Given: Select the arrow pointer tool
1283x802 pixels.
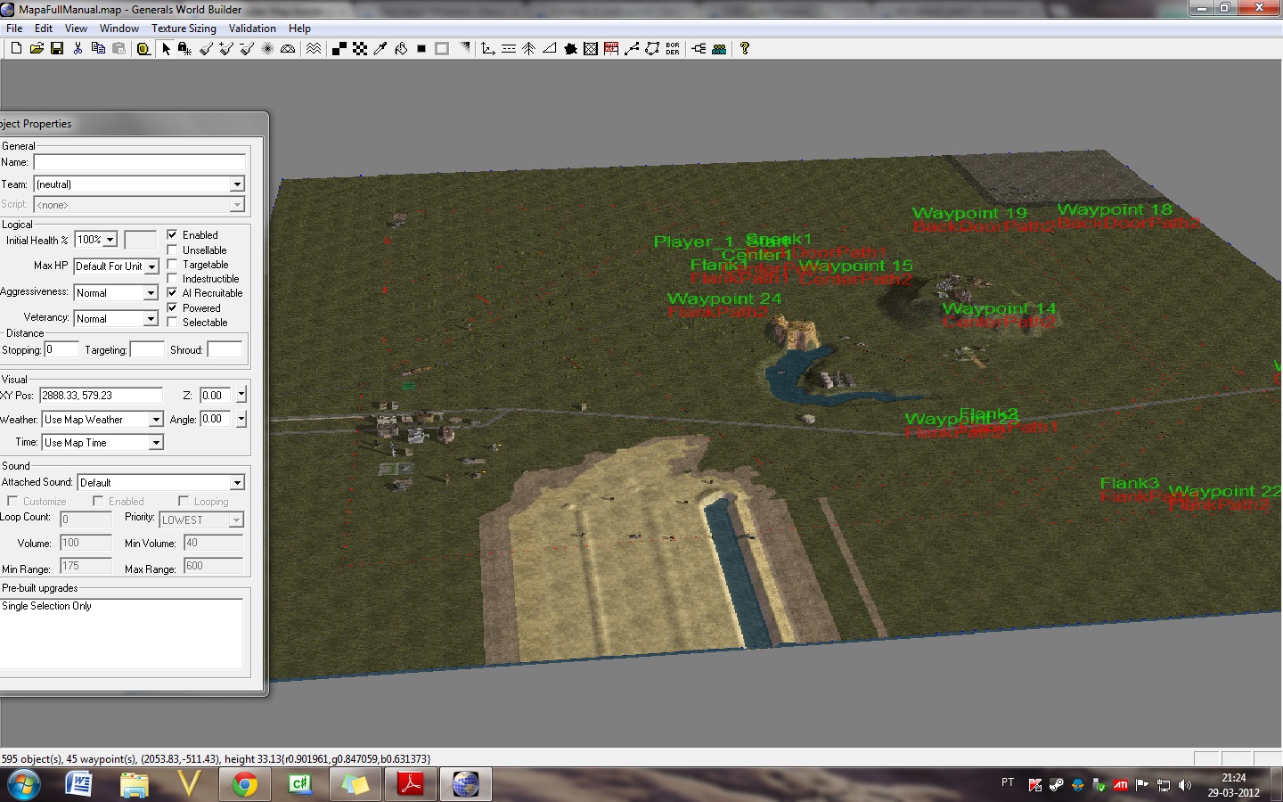Looking at the screenshot, I should click(x=166, y=49).
